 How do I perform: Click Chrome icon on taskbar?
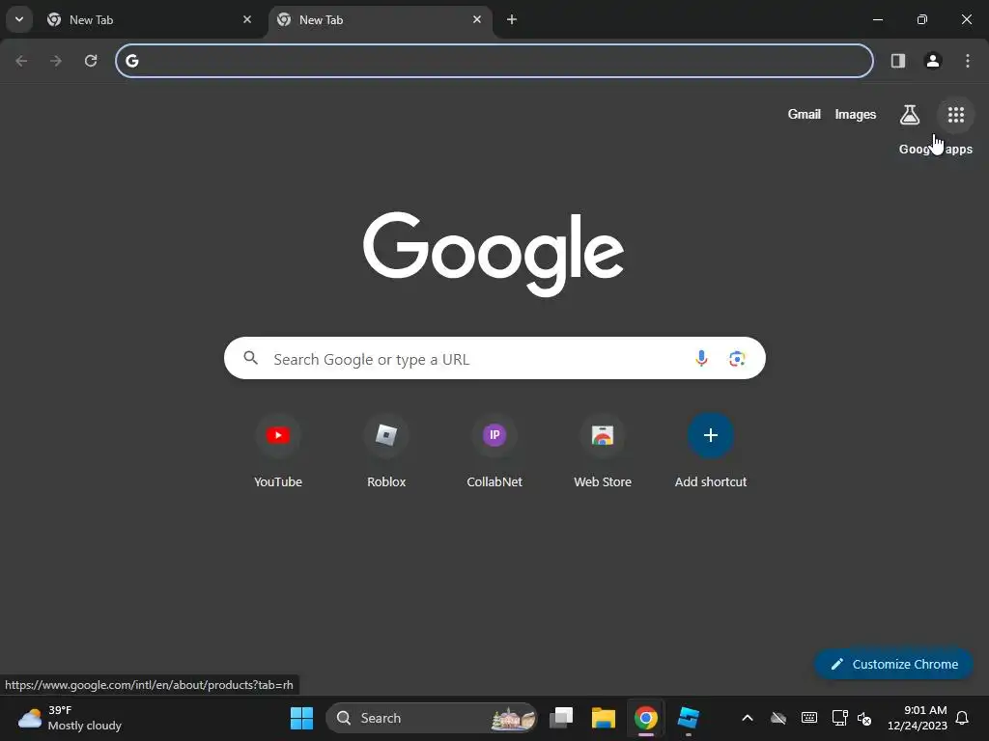tap(645, 718)
